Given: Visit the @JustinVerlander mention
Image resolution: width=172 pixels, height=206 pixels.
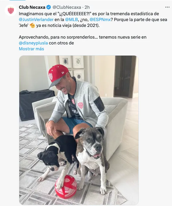Looking at the screenshot, I should coord(36,20).
